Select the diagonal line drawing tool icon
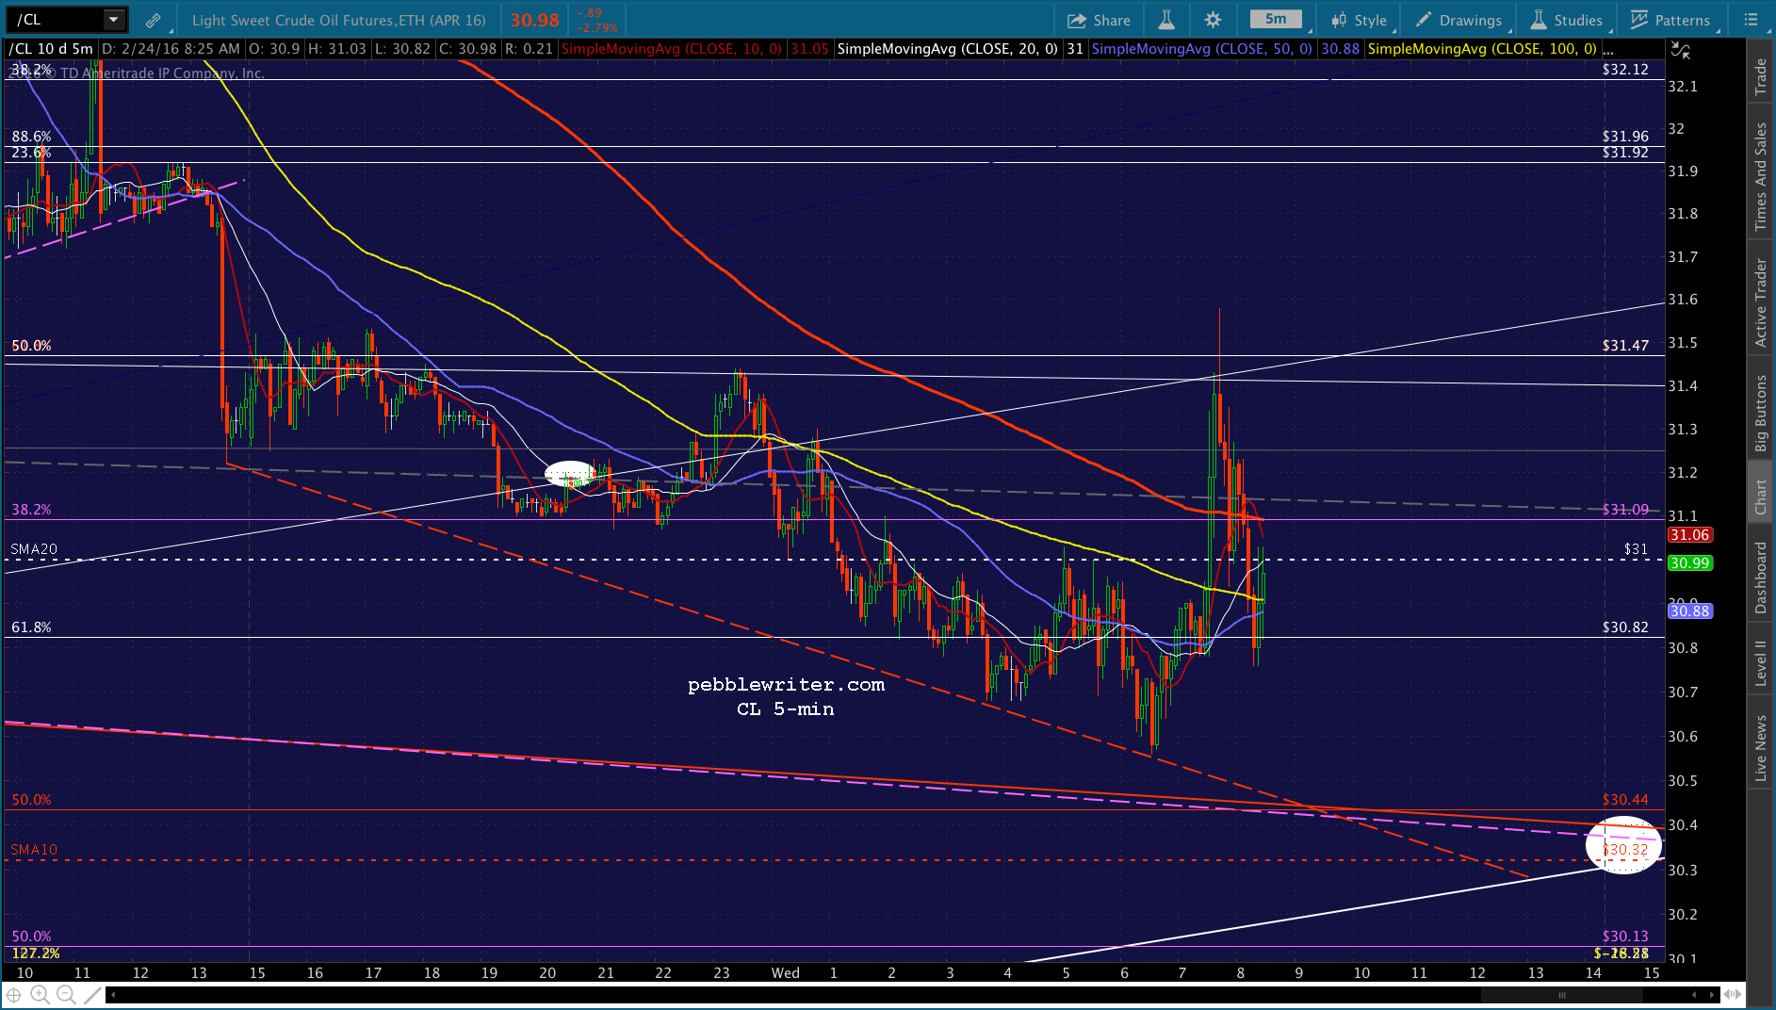1776x1010 pixels. click(x=91, y=995)
